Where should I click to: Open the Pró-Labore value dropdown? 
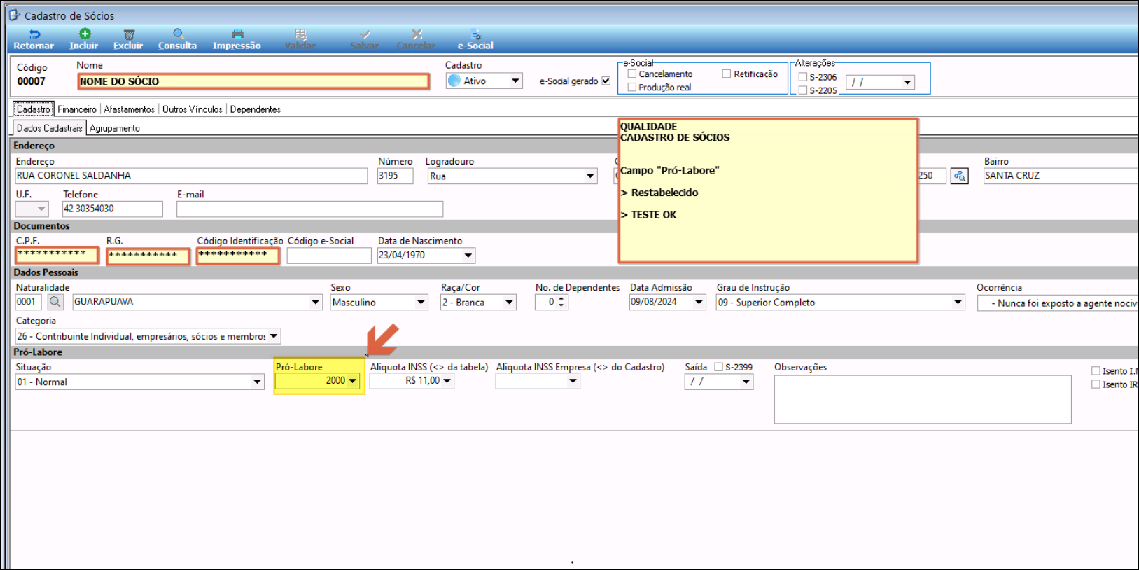(x=352, y=381)
